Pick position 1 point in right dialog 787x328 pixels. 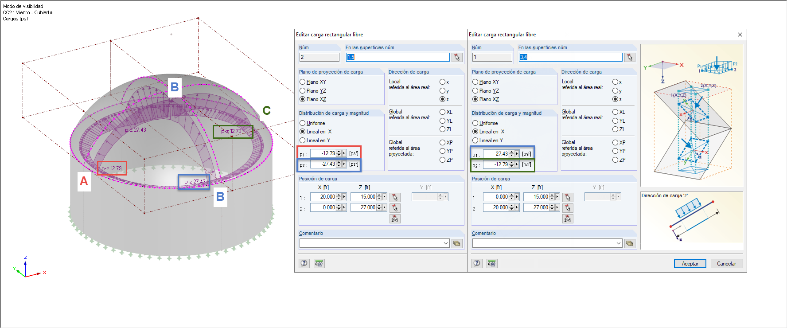[568, 197]
